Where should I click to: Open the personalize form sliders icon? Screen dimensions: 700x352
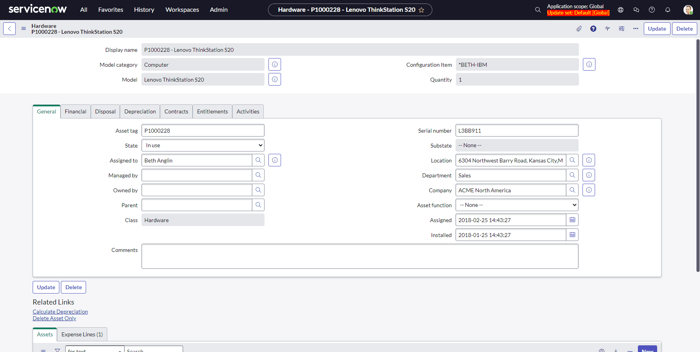621,29
